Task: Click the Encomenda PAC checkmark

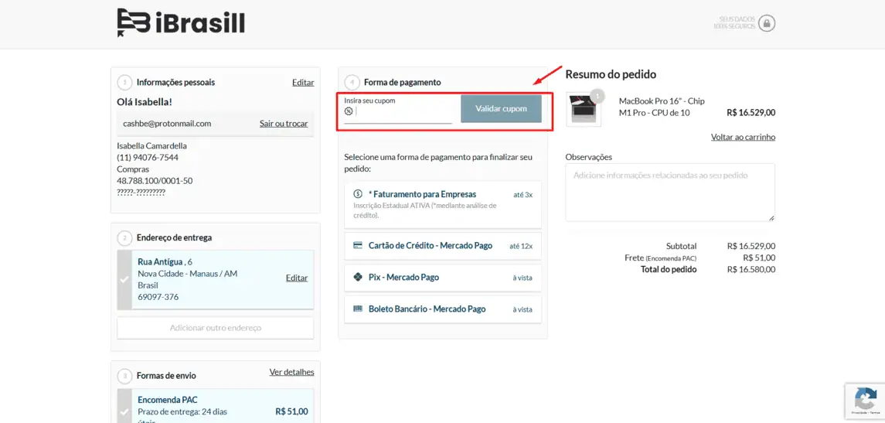Action: [x=124, y=411]
